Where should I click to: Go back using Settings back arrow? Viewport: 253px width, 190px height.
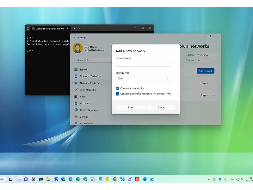point(74,37)
